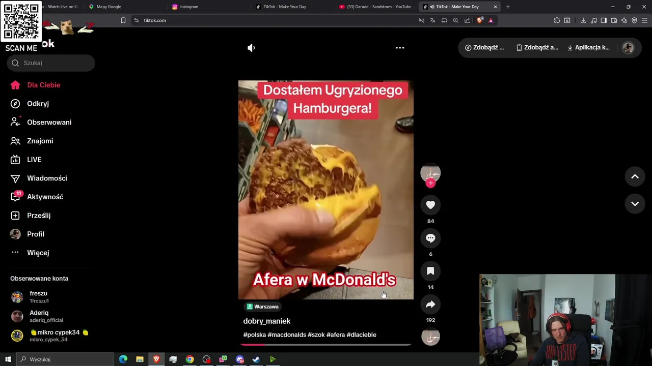Screen dimensions: 652x366
Task: Open browser extensions puzzle icon
Action: pyautogui.click(x=557, y=20)
